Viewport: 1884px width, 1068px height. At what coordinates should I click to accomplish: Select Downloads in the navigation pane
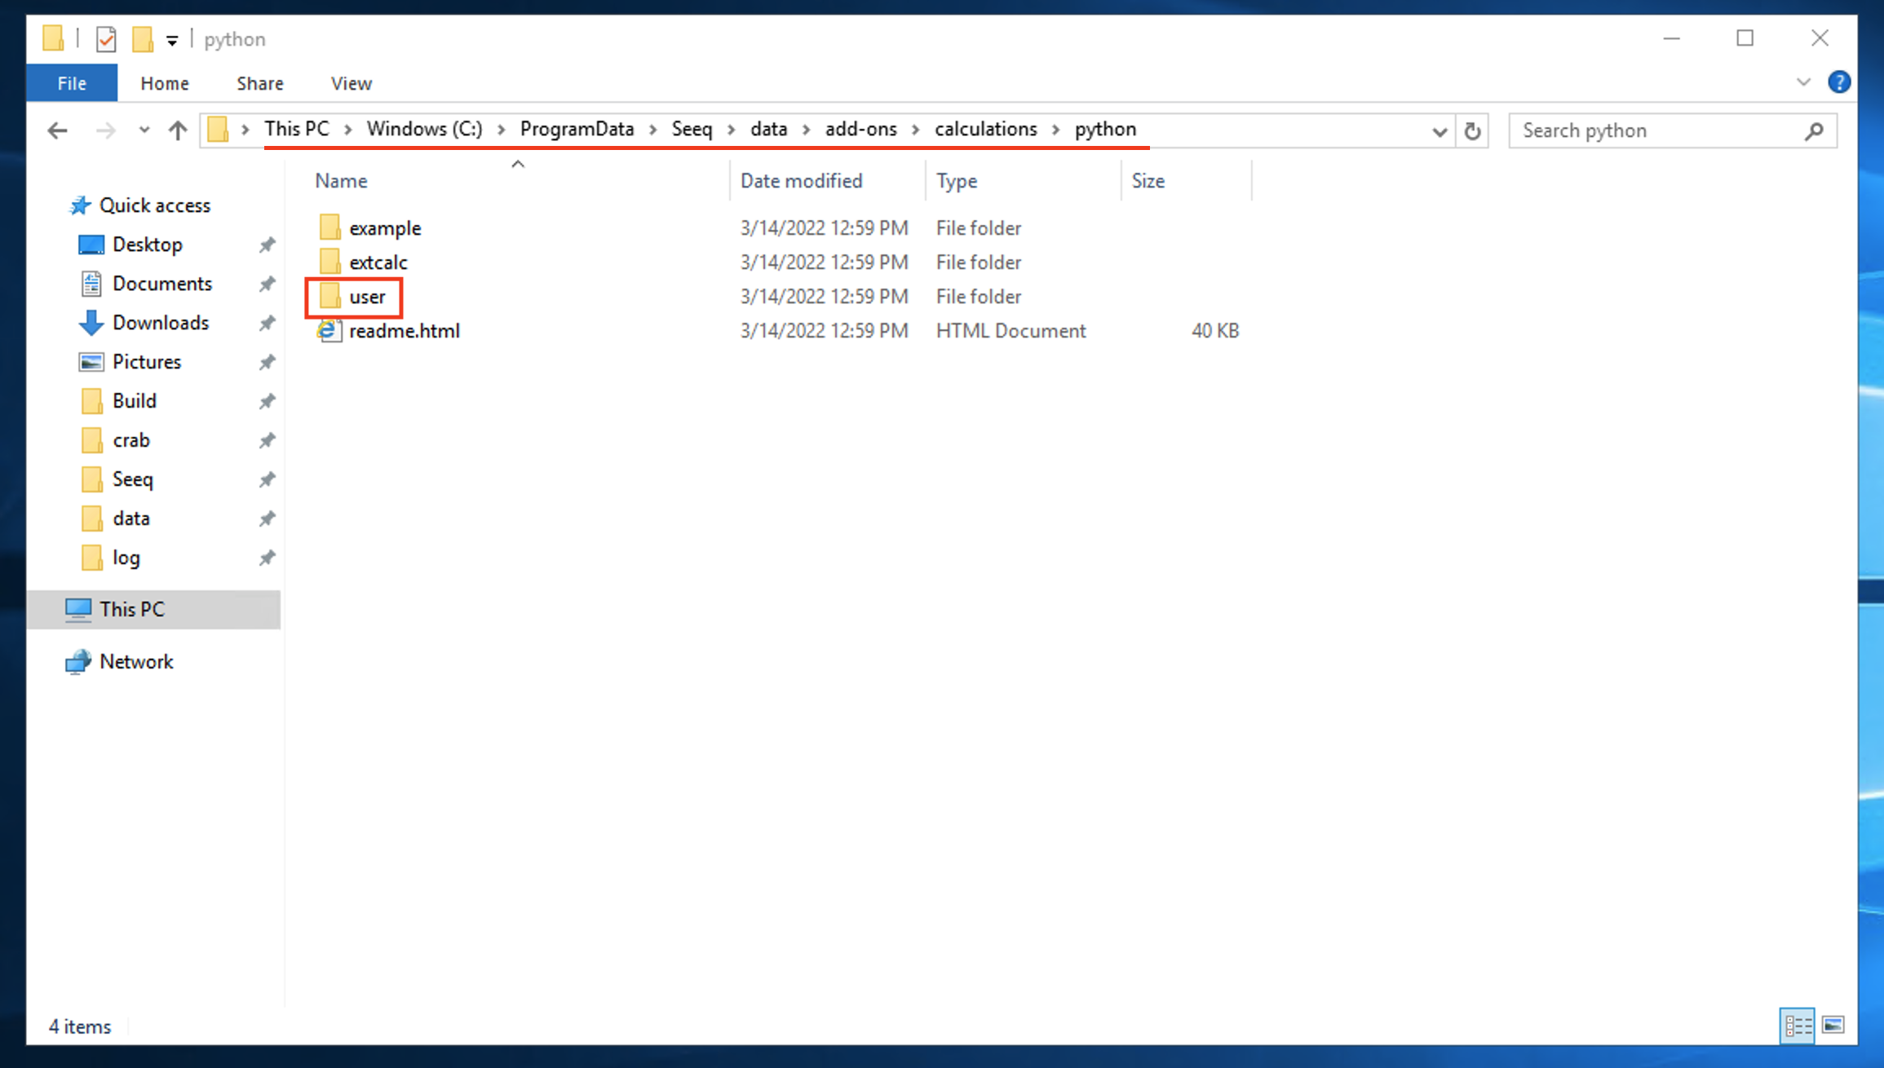(x=161, y=322)
